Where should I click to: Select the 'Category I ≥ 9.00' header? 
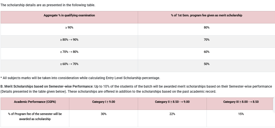tap(104, 102)
